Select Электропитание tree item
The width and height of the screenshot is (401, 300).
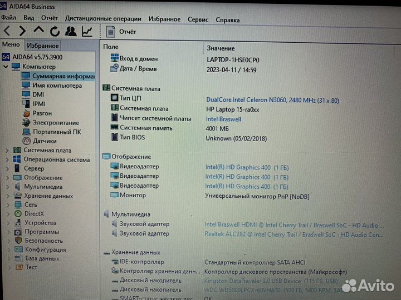pyautogui.click(x=56, y=123)
